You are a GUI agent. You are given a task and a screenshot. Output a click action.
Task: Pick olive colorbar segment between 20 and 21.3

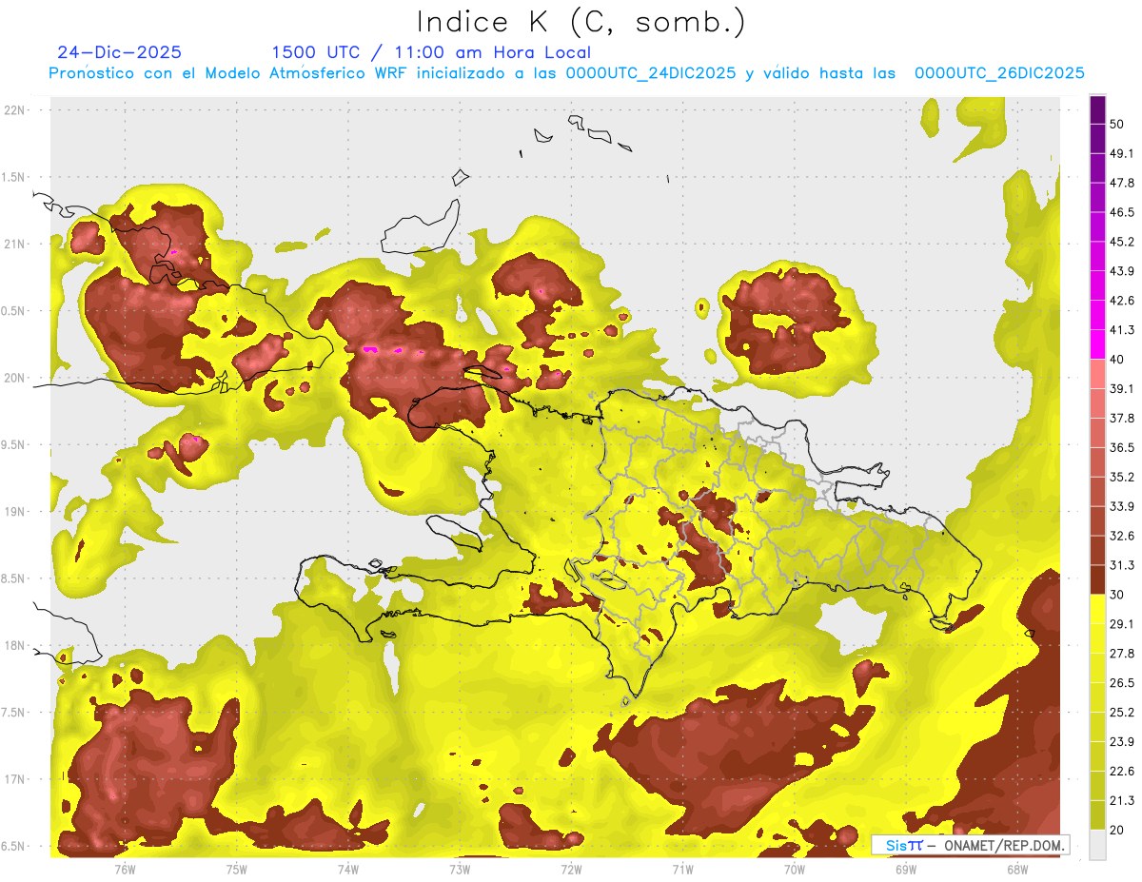(1097, 814)
